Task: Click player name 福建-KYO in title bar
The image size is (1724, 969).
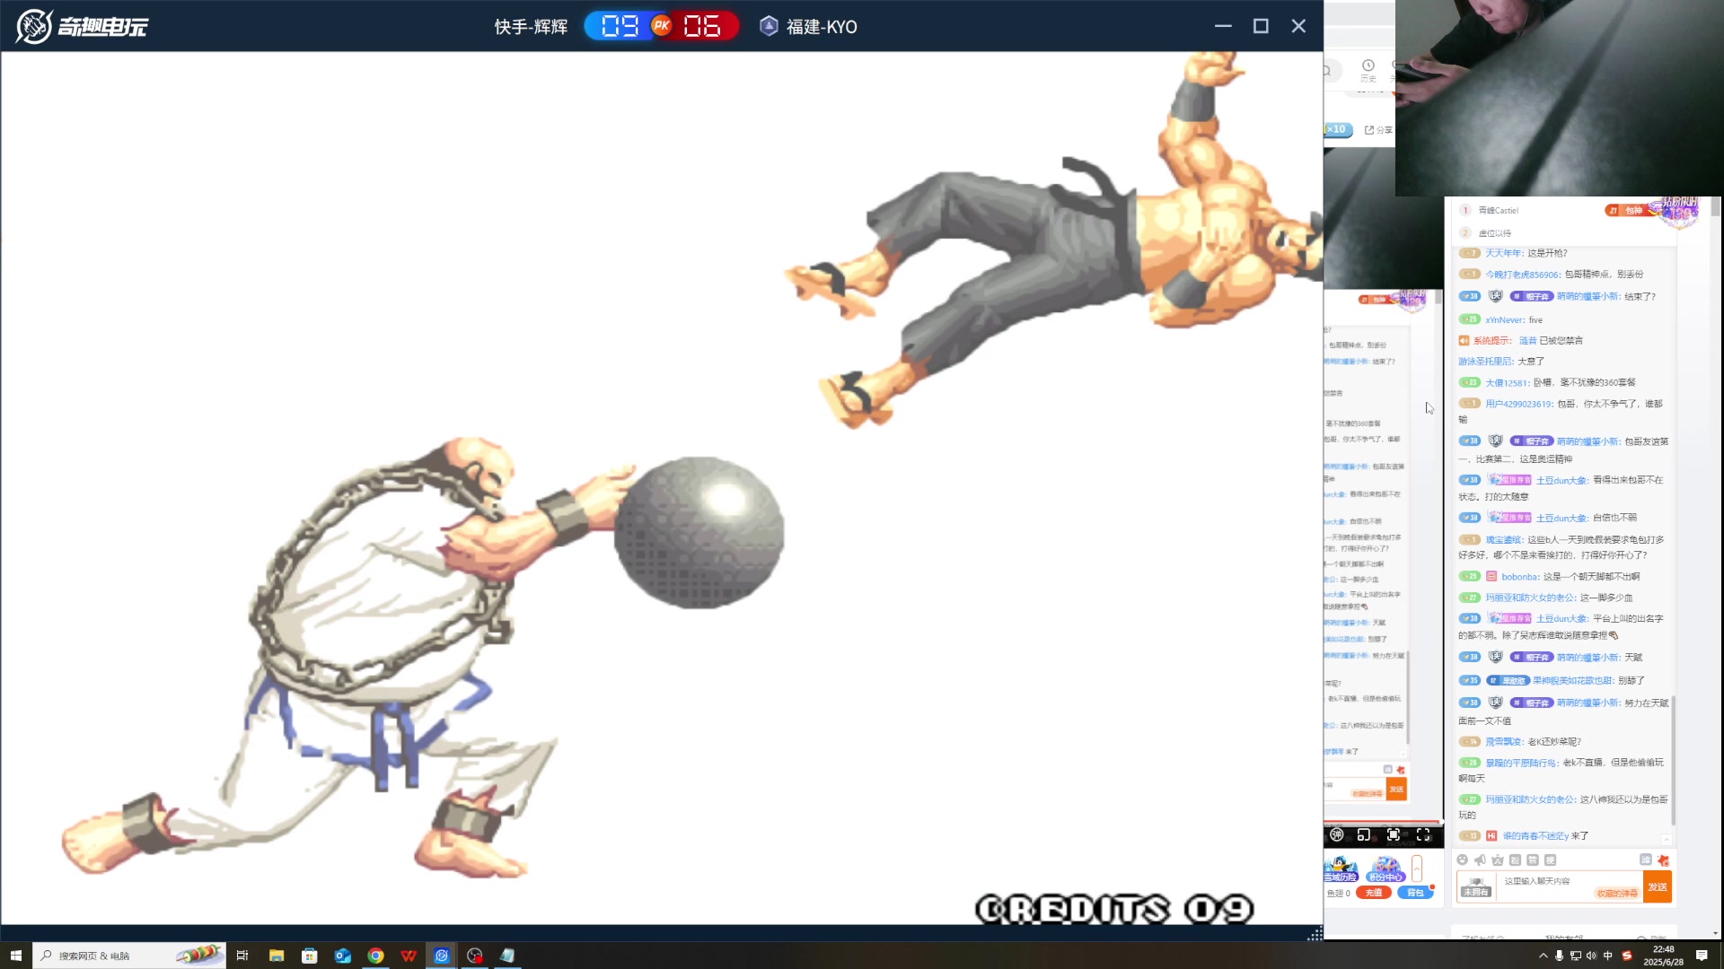Action: 822,27
